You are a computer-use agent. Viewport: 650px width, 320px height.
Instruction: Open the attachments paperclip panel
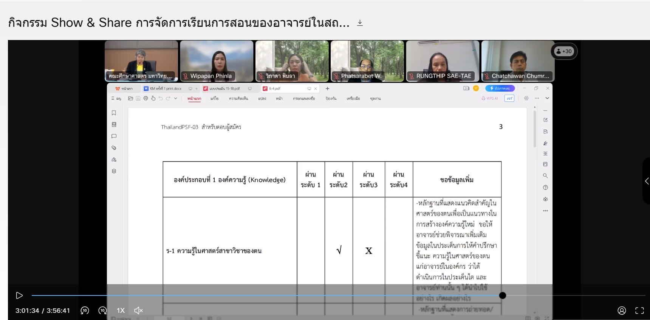click(x=114, y=148)
